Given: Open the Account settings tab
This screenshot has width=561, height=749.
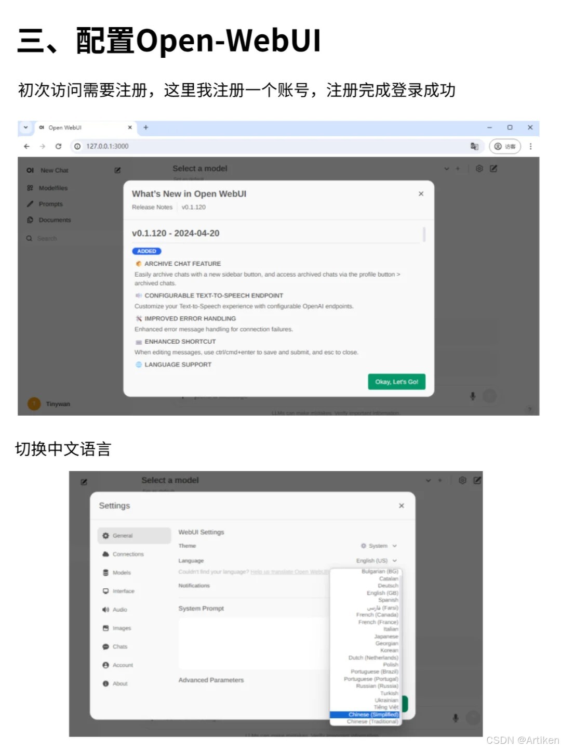Looking at the screenshot, I should pyautogui.click(x=134, y=665).
